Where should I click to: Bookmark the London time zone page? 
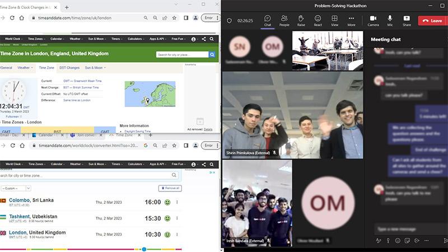coord(174,18)
